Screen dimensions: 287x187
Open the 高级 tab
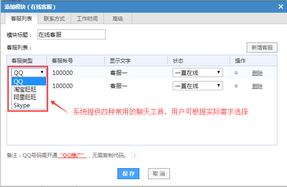(x=118, y=18)
